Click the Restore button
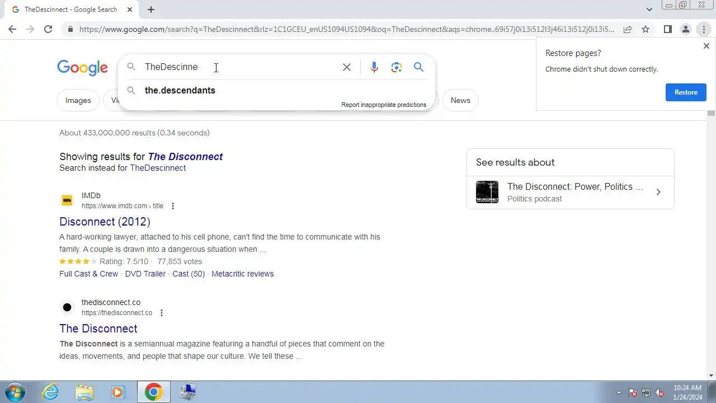This screenshot has width=716, height=403. (686, 92)
